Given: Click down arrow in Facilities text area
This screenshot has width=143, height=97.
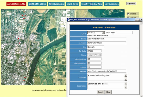Looking at the screenshot, I should (126, 79).
